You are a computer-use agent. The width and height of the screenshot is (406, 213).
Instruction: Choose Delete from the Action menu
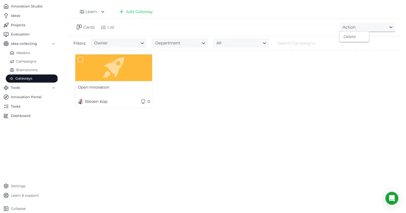354,37
